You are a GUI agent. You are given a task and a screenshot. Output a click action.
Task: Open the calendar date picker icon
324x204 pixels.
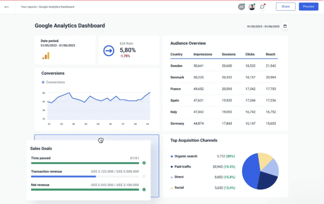tap(285, 27)
